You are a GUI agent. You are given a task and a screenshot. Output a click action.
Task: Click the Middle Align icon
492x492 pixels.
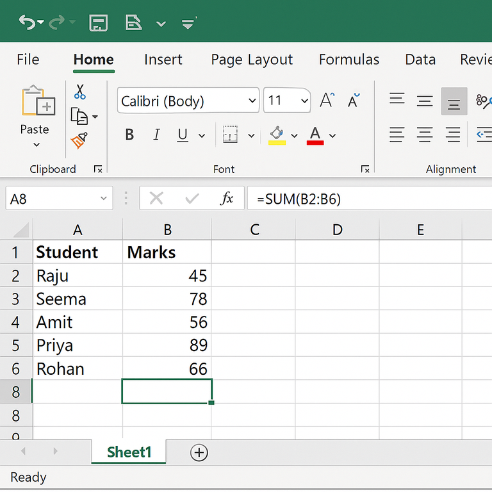click(425, 101)
